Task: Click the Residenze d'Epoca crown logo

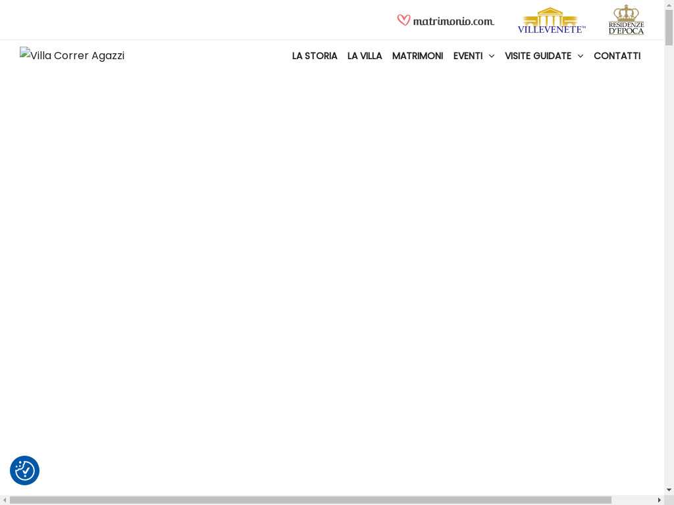Action: tap(626, 20)
